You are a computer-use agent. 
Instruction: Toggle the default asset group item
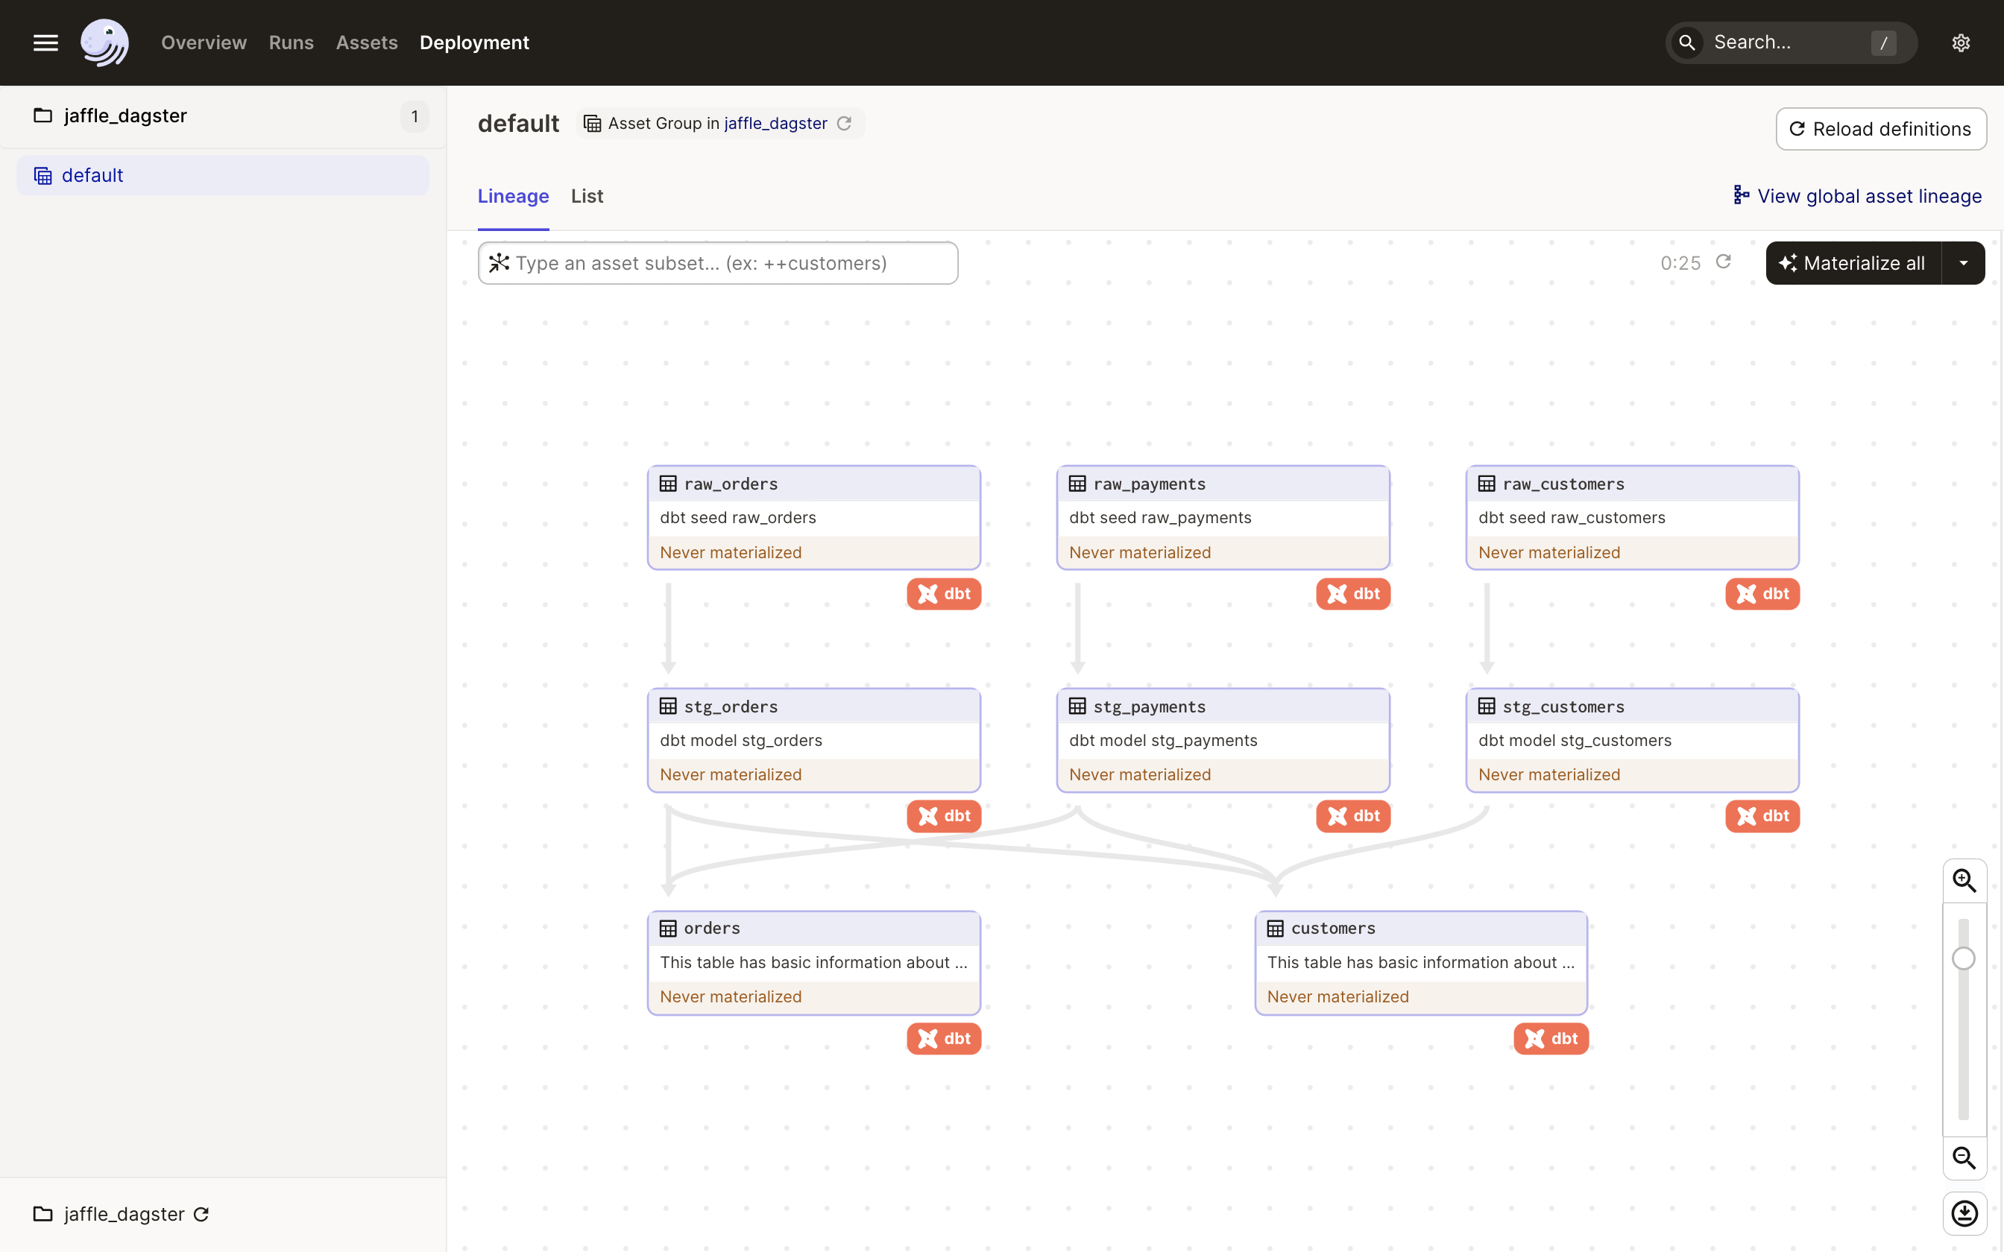92,174
